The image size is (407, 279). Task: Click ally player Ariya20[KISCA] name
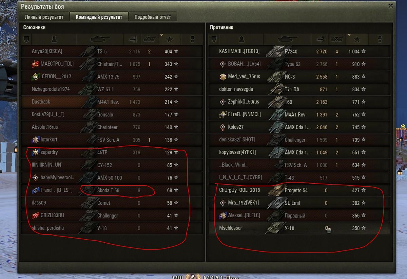click(x=47, y=51)
